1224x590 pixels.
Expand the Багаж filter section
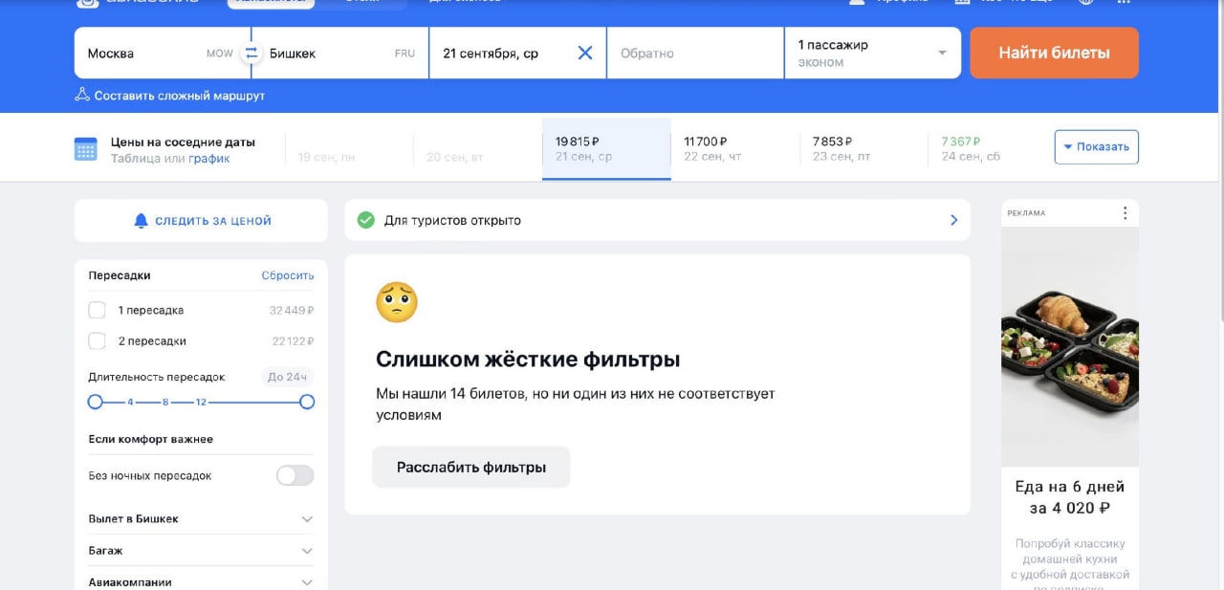pyautogui.click(x=201, y=551)
